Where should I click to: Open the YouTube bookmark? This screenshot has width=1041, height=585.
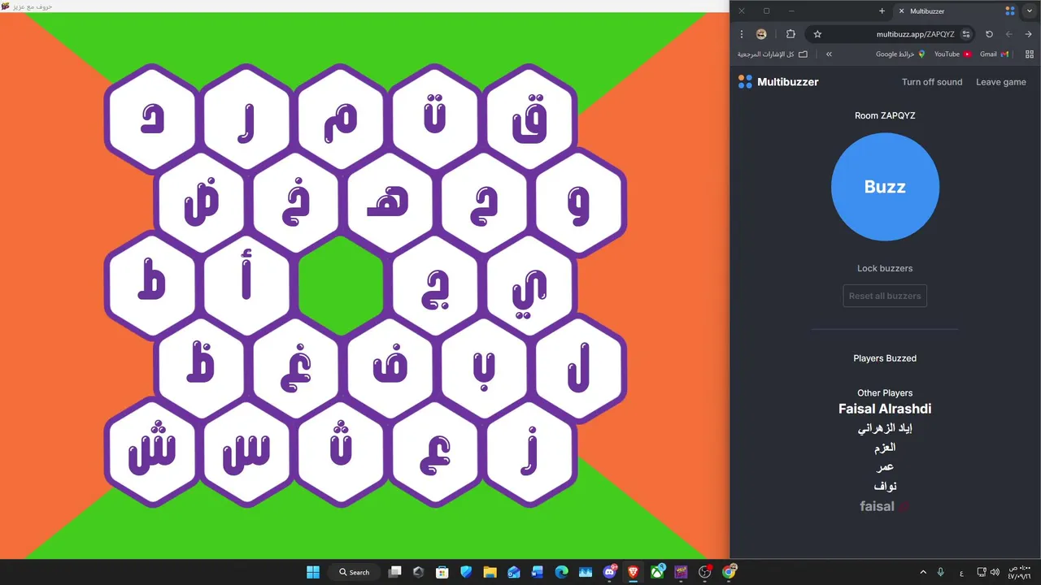[952, 54]
